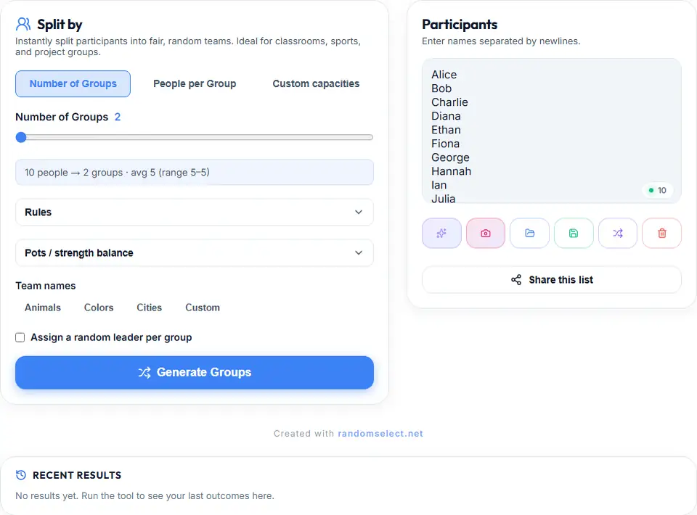Choose Custom team names
The width and height of the screenshot is (697, 515).
(x=203, y=308)
